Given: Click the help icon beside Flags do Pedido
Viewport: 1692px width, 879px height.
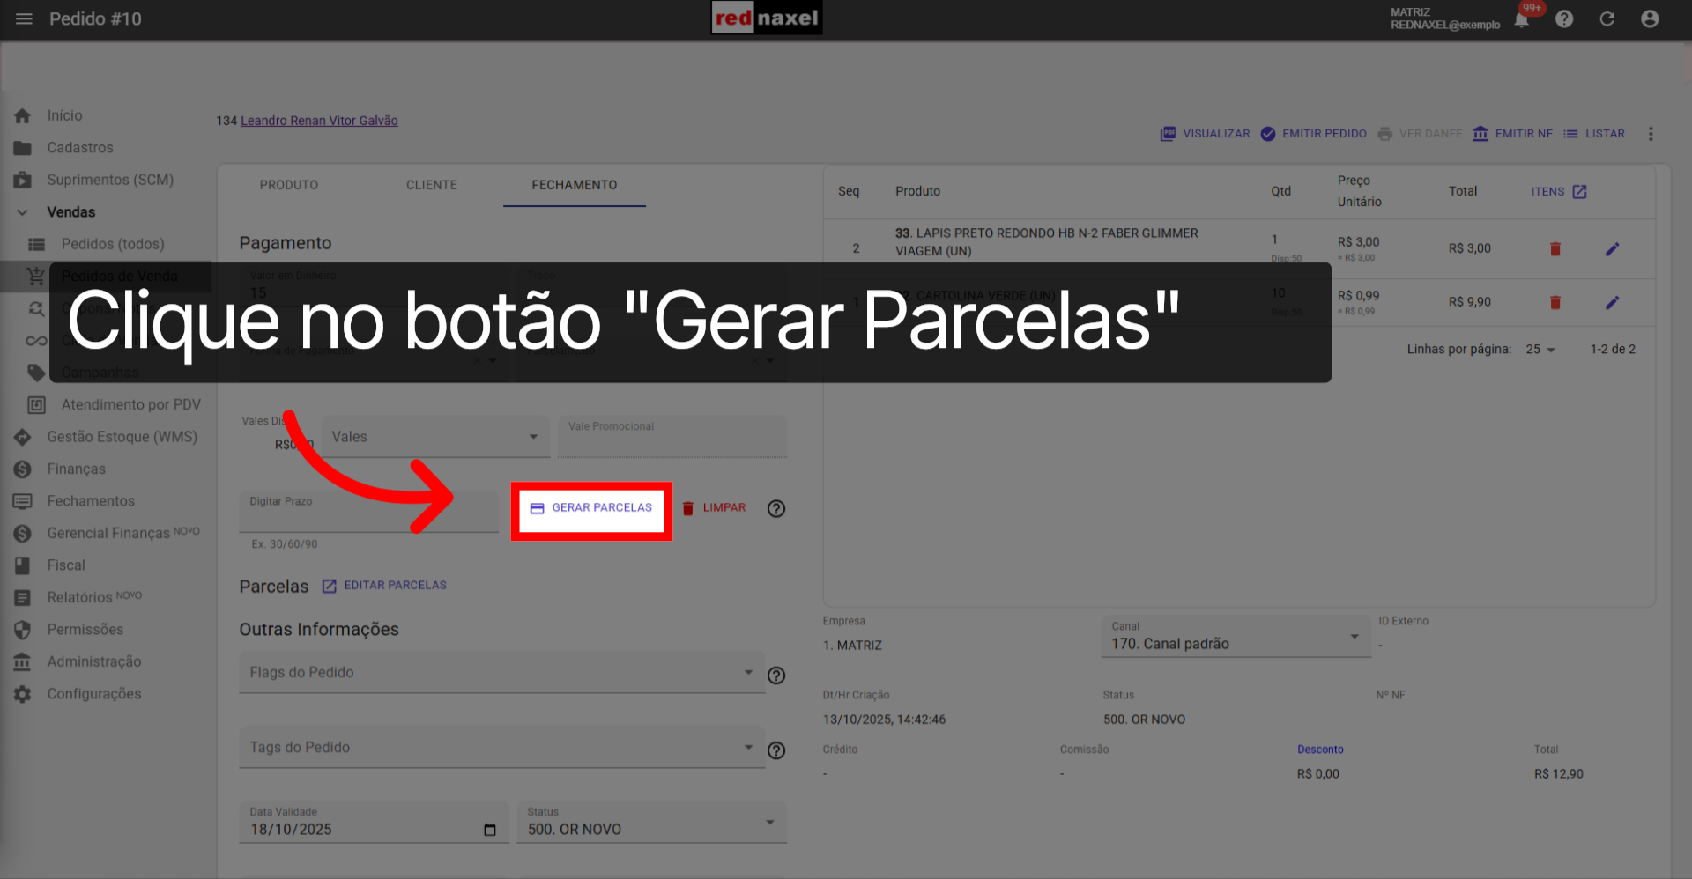Looking at the screenshot, I should coord(776,676).
